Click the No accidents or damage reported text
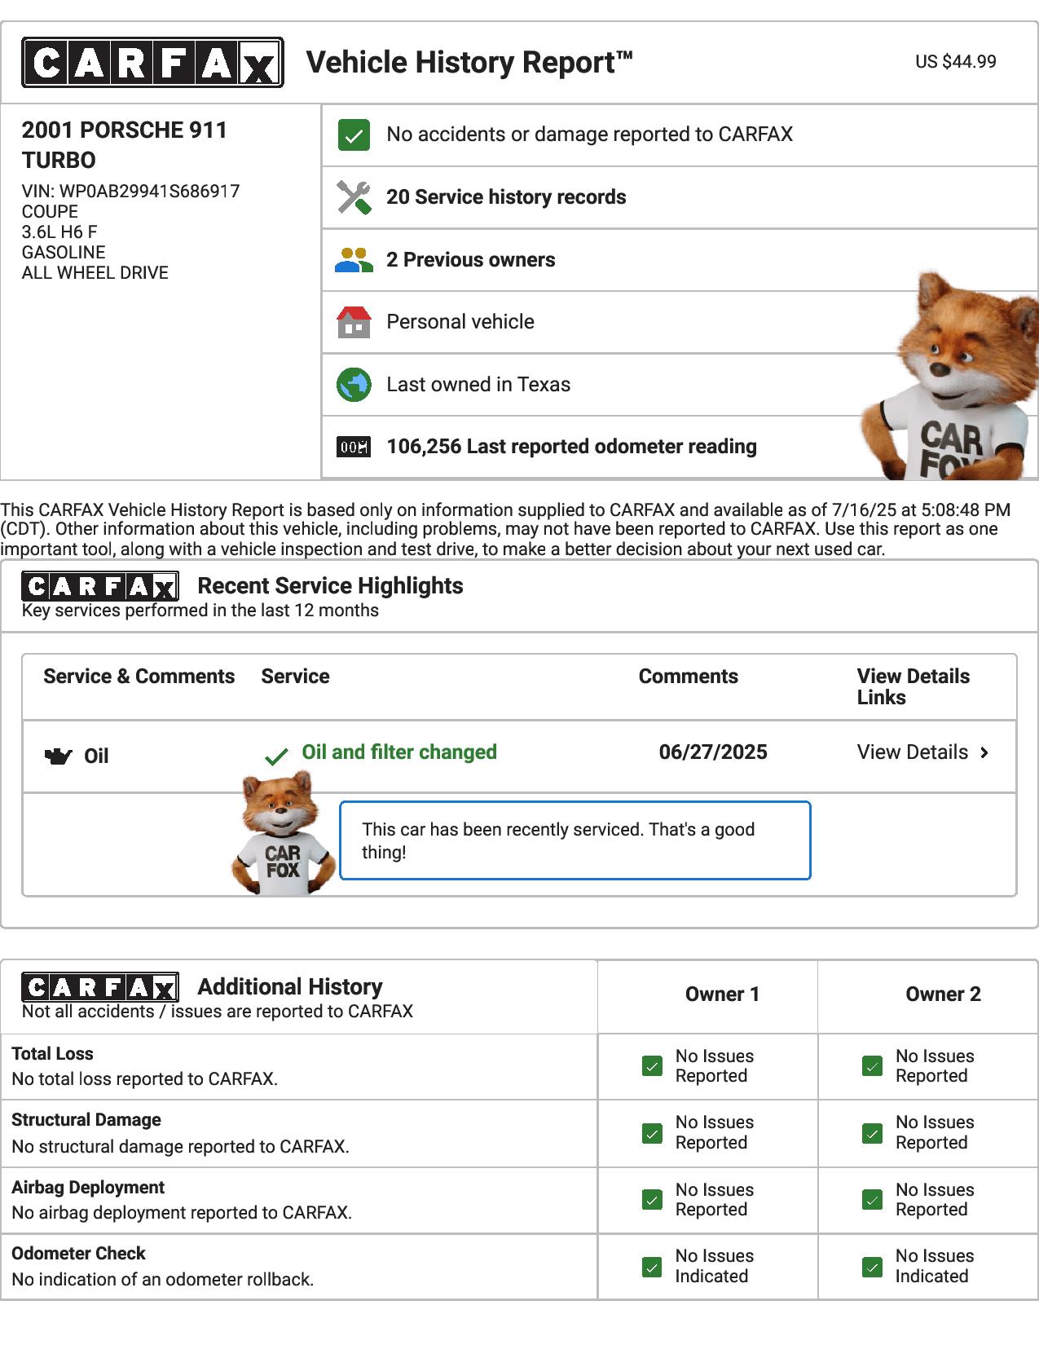This screenshot has height=1345, width=1039. tap(589, 134)
